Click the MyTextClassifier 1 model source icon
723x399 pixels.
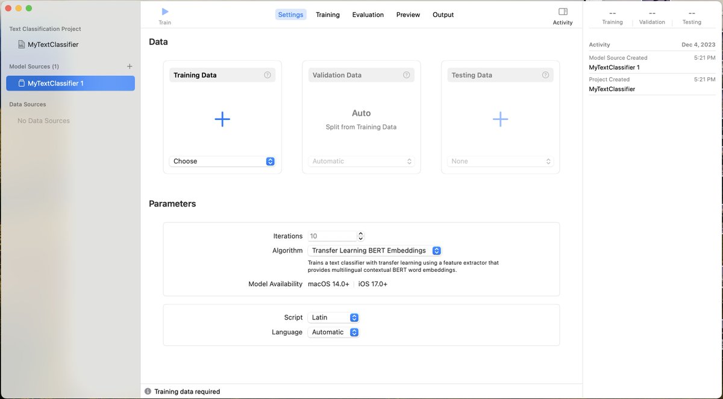pyautogui.click(x=22, y=83)
